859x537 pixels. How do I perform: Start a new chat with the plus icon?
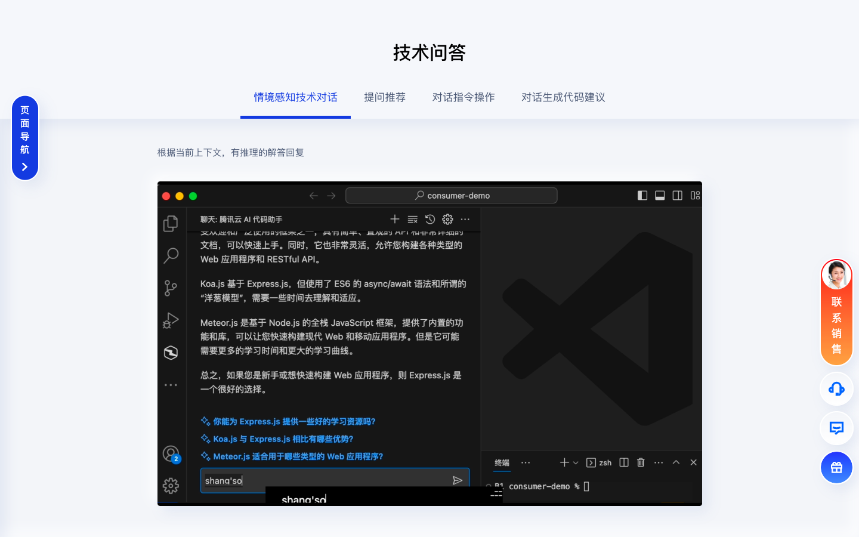[394, 219]
